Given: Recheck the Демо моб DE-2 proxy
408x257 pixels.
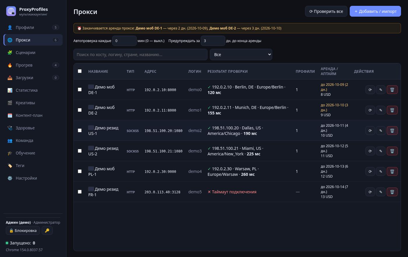Looking at the screenshot, I should (370, 110).
